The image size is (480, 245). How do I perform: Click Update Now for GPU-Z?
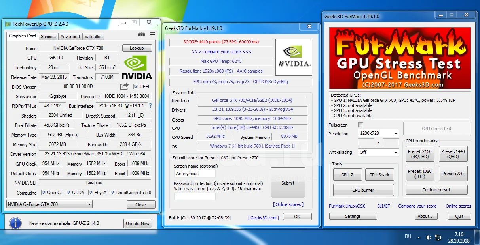point(138,224)
